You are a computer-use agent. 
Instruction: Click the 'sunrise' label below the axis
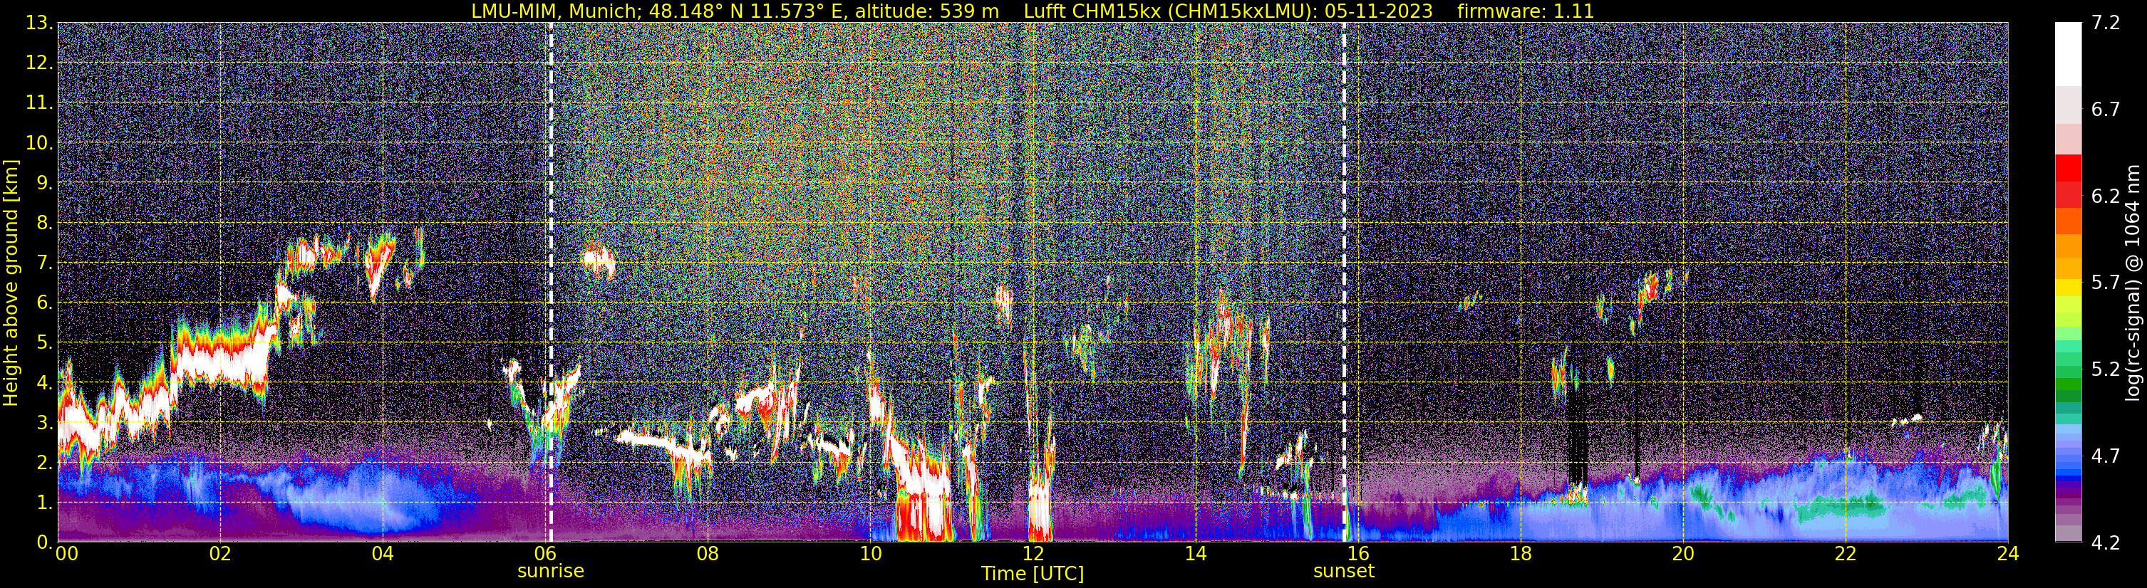[x=551, y=572]
